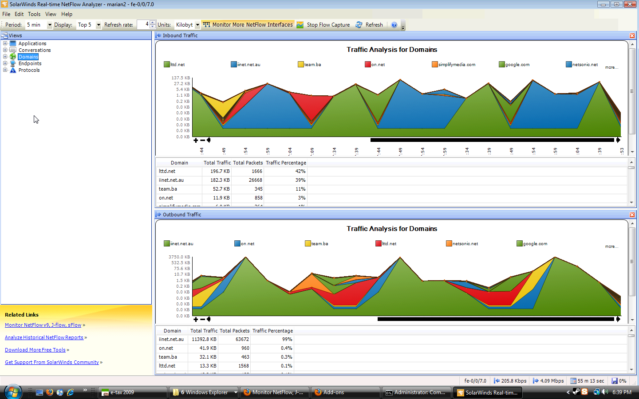Click the inbound chart right end arrow
The height and width of the screenshot is (399, 639).
618,140
